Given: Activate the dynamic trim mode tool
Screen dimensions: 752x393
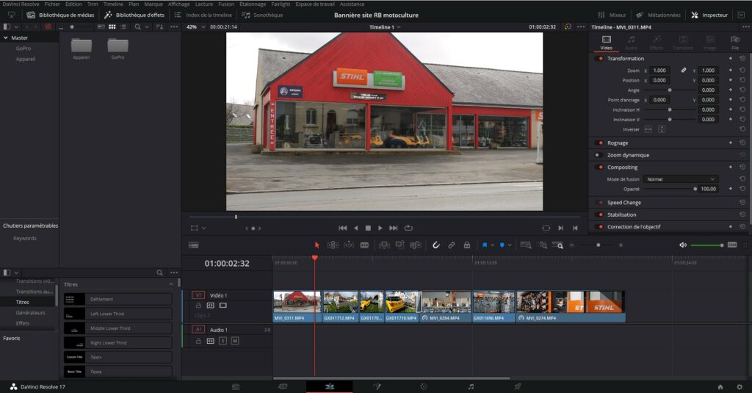Looking at the screenshot, I should 349,245.
